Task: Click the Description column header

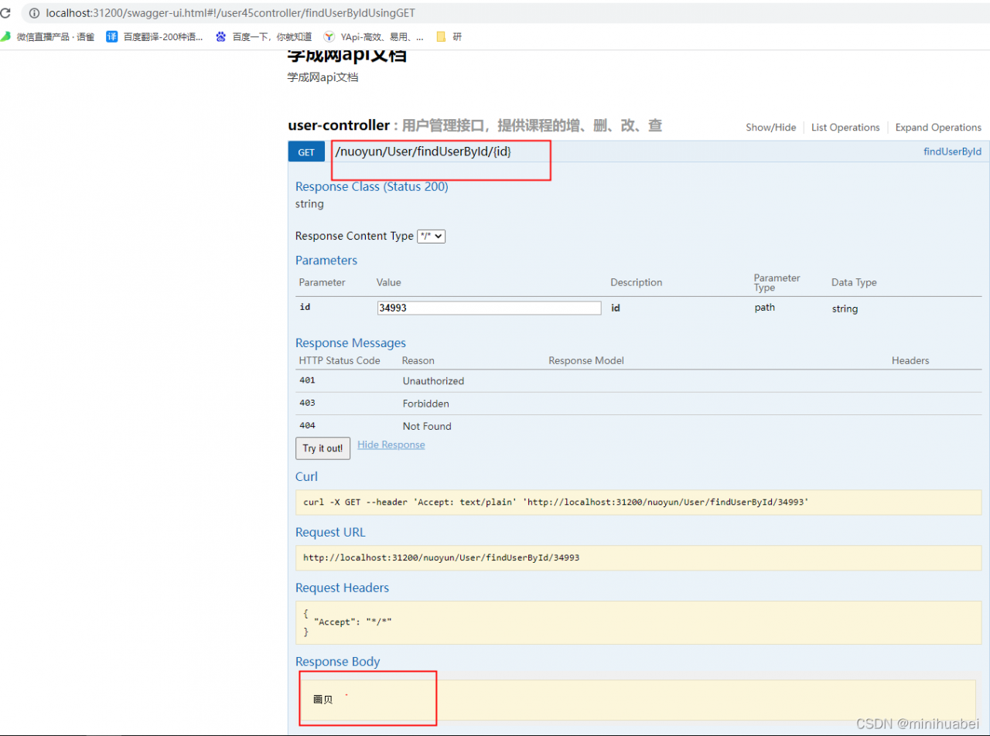Action: [637, 283]
